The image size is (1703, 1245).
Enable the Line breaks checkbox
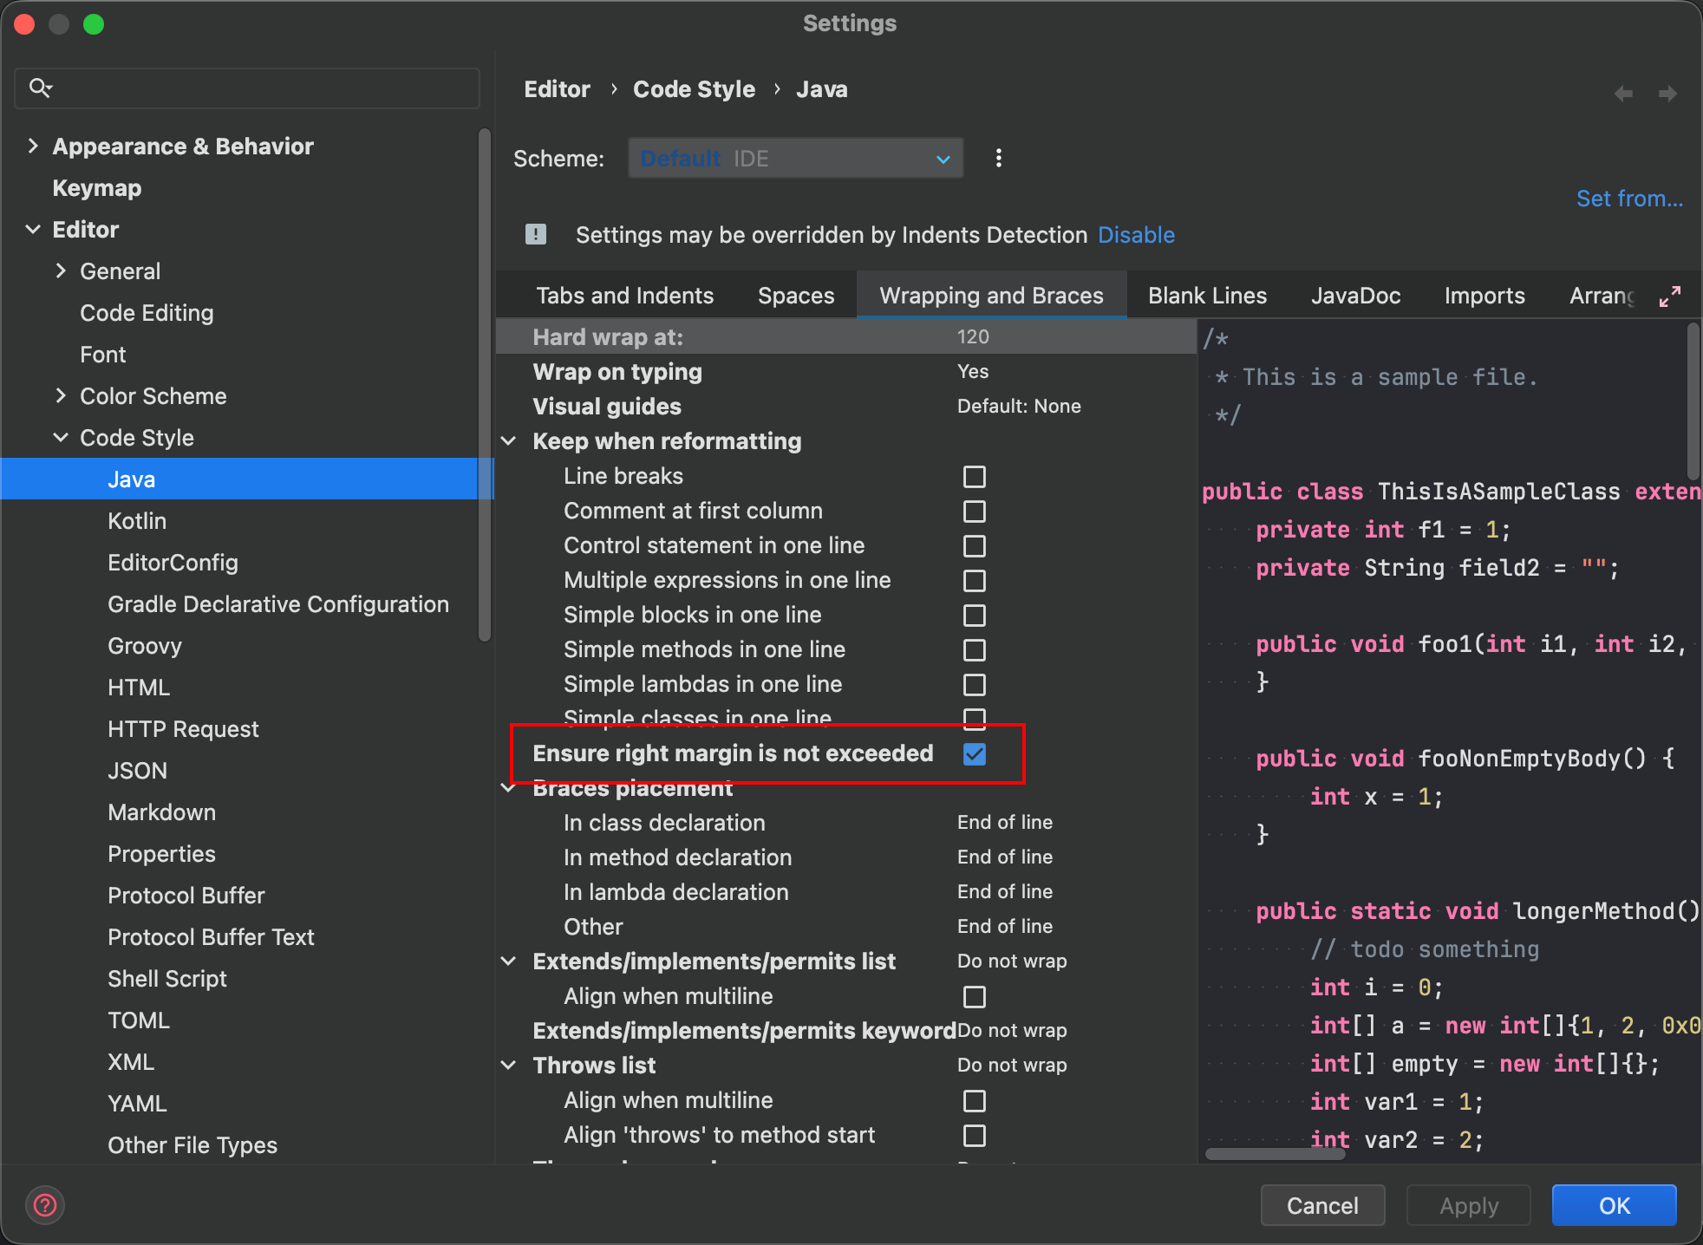coord(974,477)
